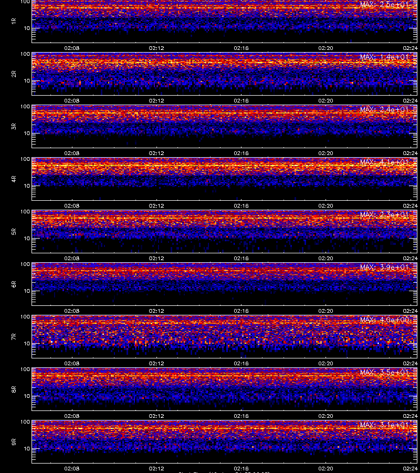420x473 pixels.
Task: Click the 10 y-axis label of 2R
Action: click(27, 80)
